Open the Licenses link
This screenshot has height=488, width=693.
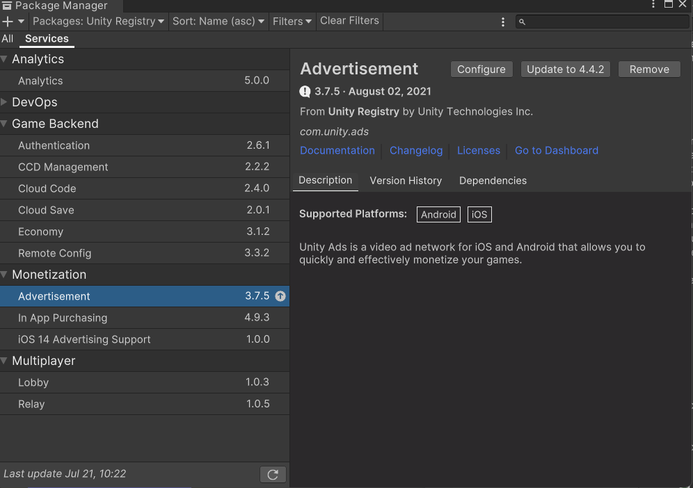tap(479, 150)
